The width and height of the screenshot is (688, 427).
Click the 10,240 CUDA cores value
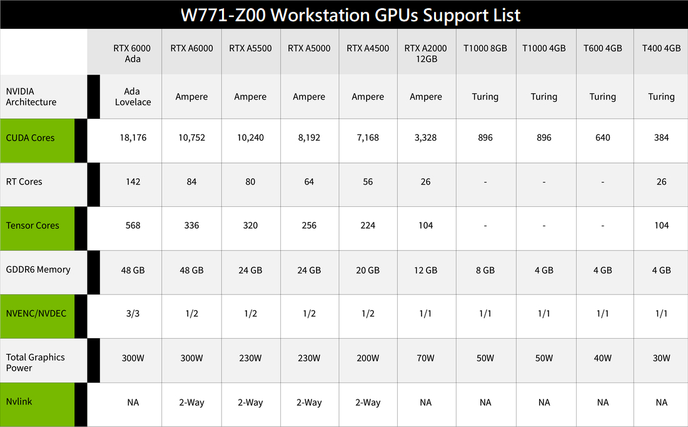[x=250, y=138]
